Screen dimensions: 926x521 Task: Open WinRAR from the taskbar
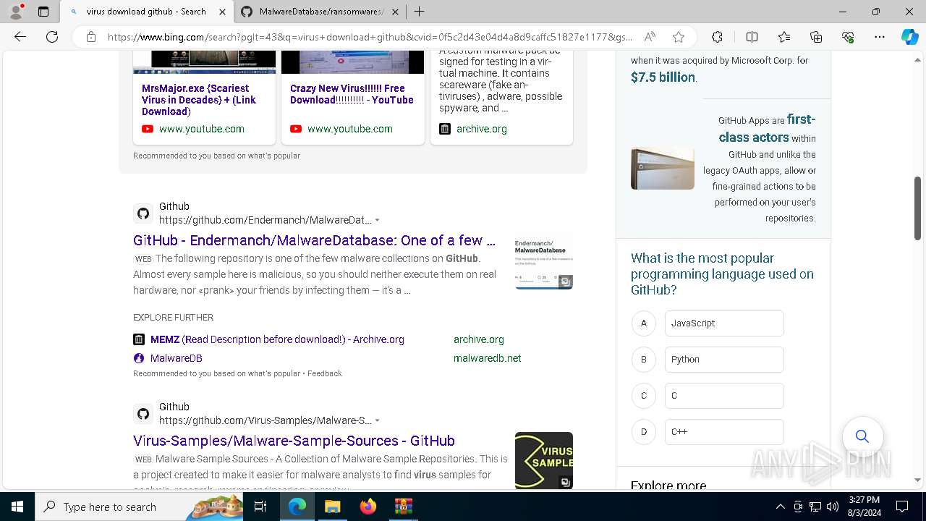pyautogui.click(x=403, y=507)
